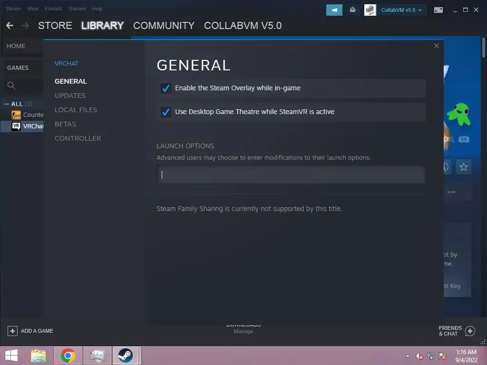Switch to Big Picture mode icon
Screen dimensions: 487x365
click(438, 10)
